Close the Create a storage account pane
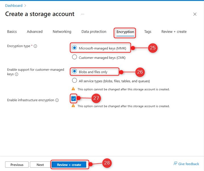The image size is (204, 171). click(x=195, y=14)
